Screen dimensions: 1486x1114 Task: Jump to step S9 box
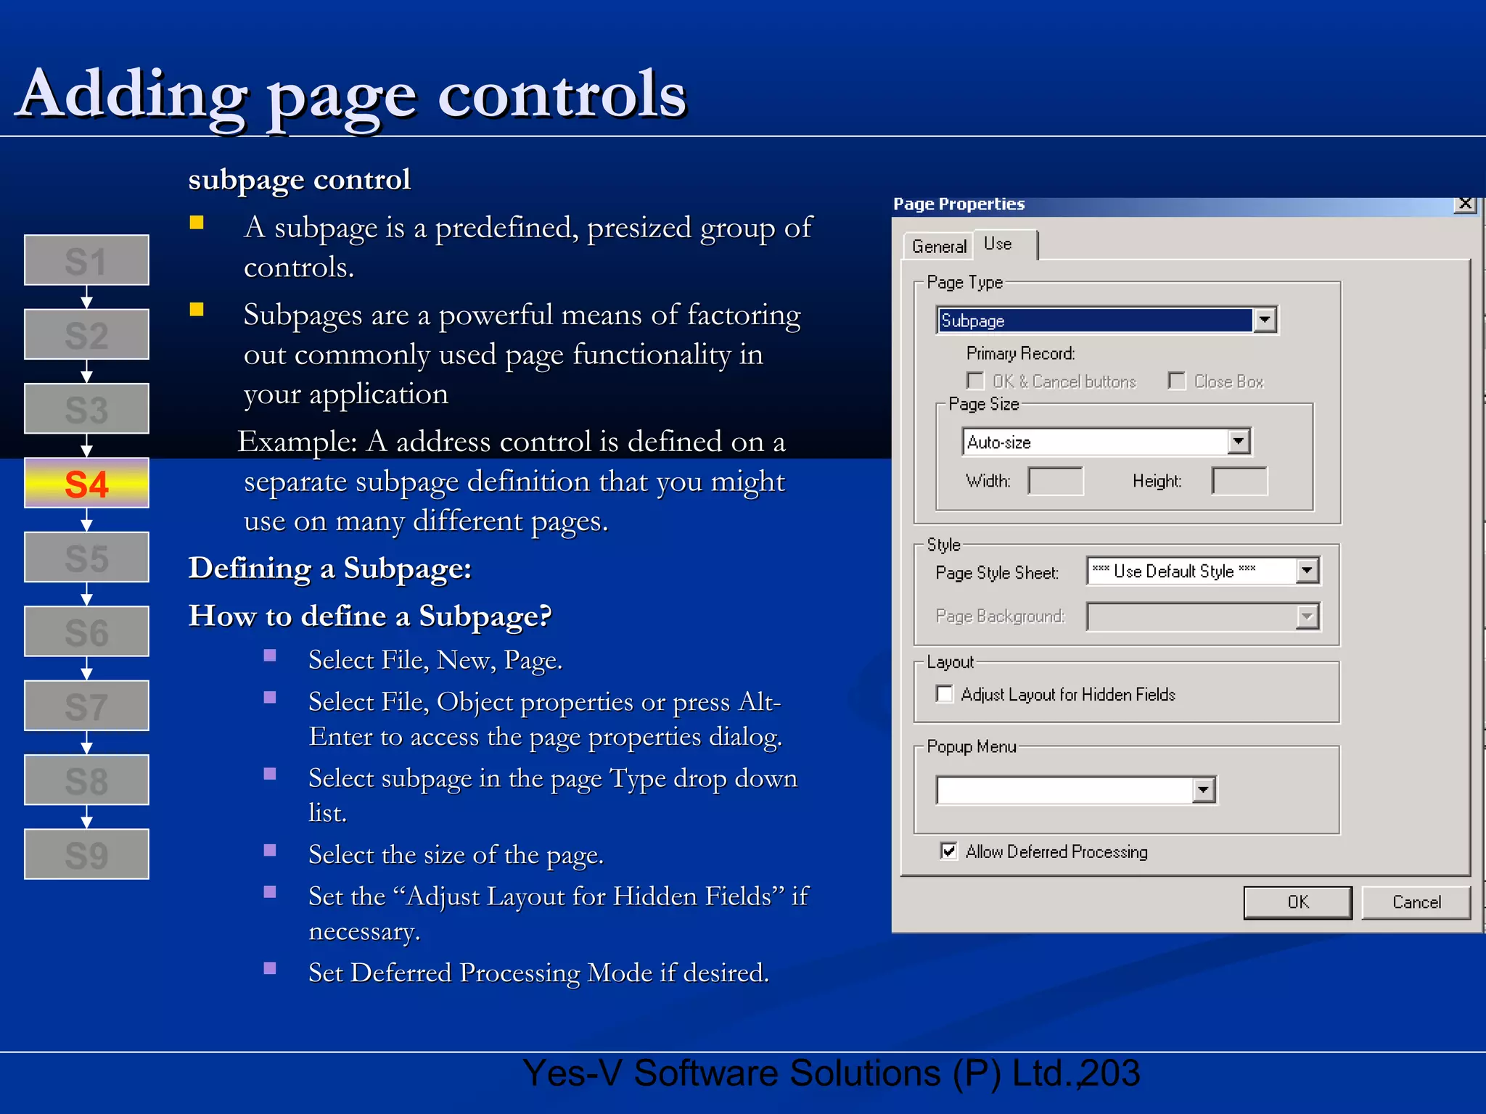pyautogui.click(x=86, y=854)
